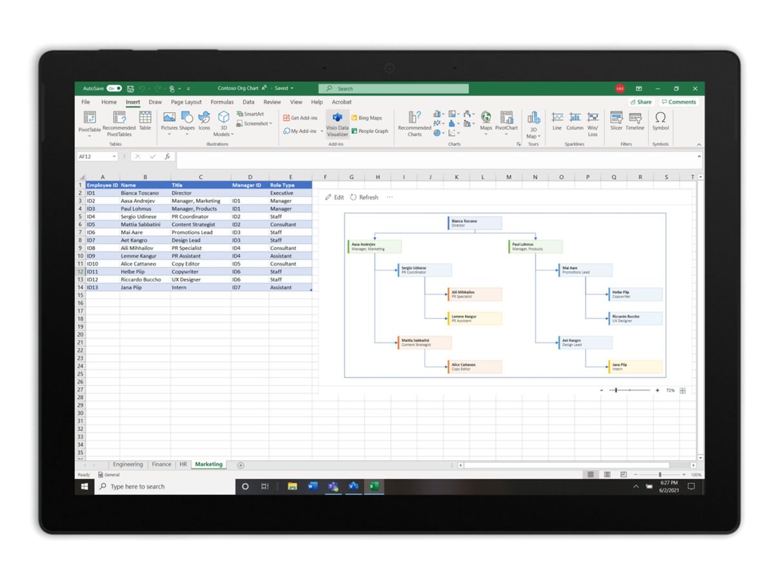
Task: Open Recommended Charts
Action: (413, 124)
